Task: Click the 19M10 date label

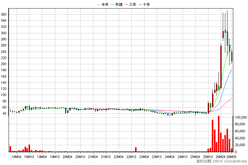Action: [55, 157]
